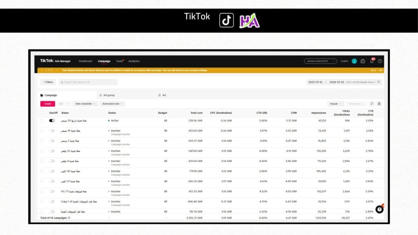The image size is (418, 235).
Task: Click the Filters button
Action: pyautogui.click(x=48, y=82)
